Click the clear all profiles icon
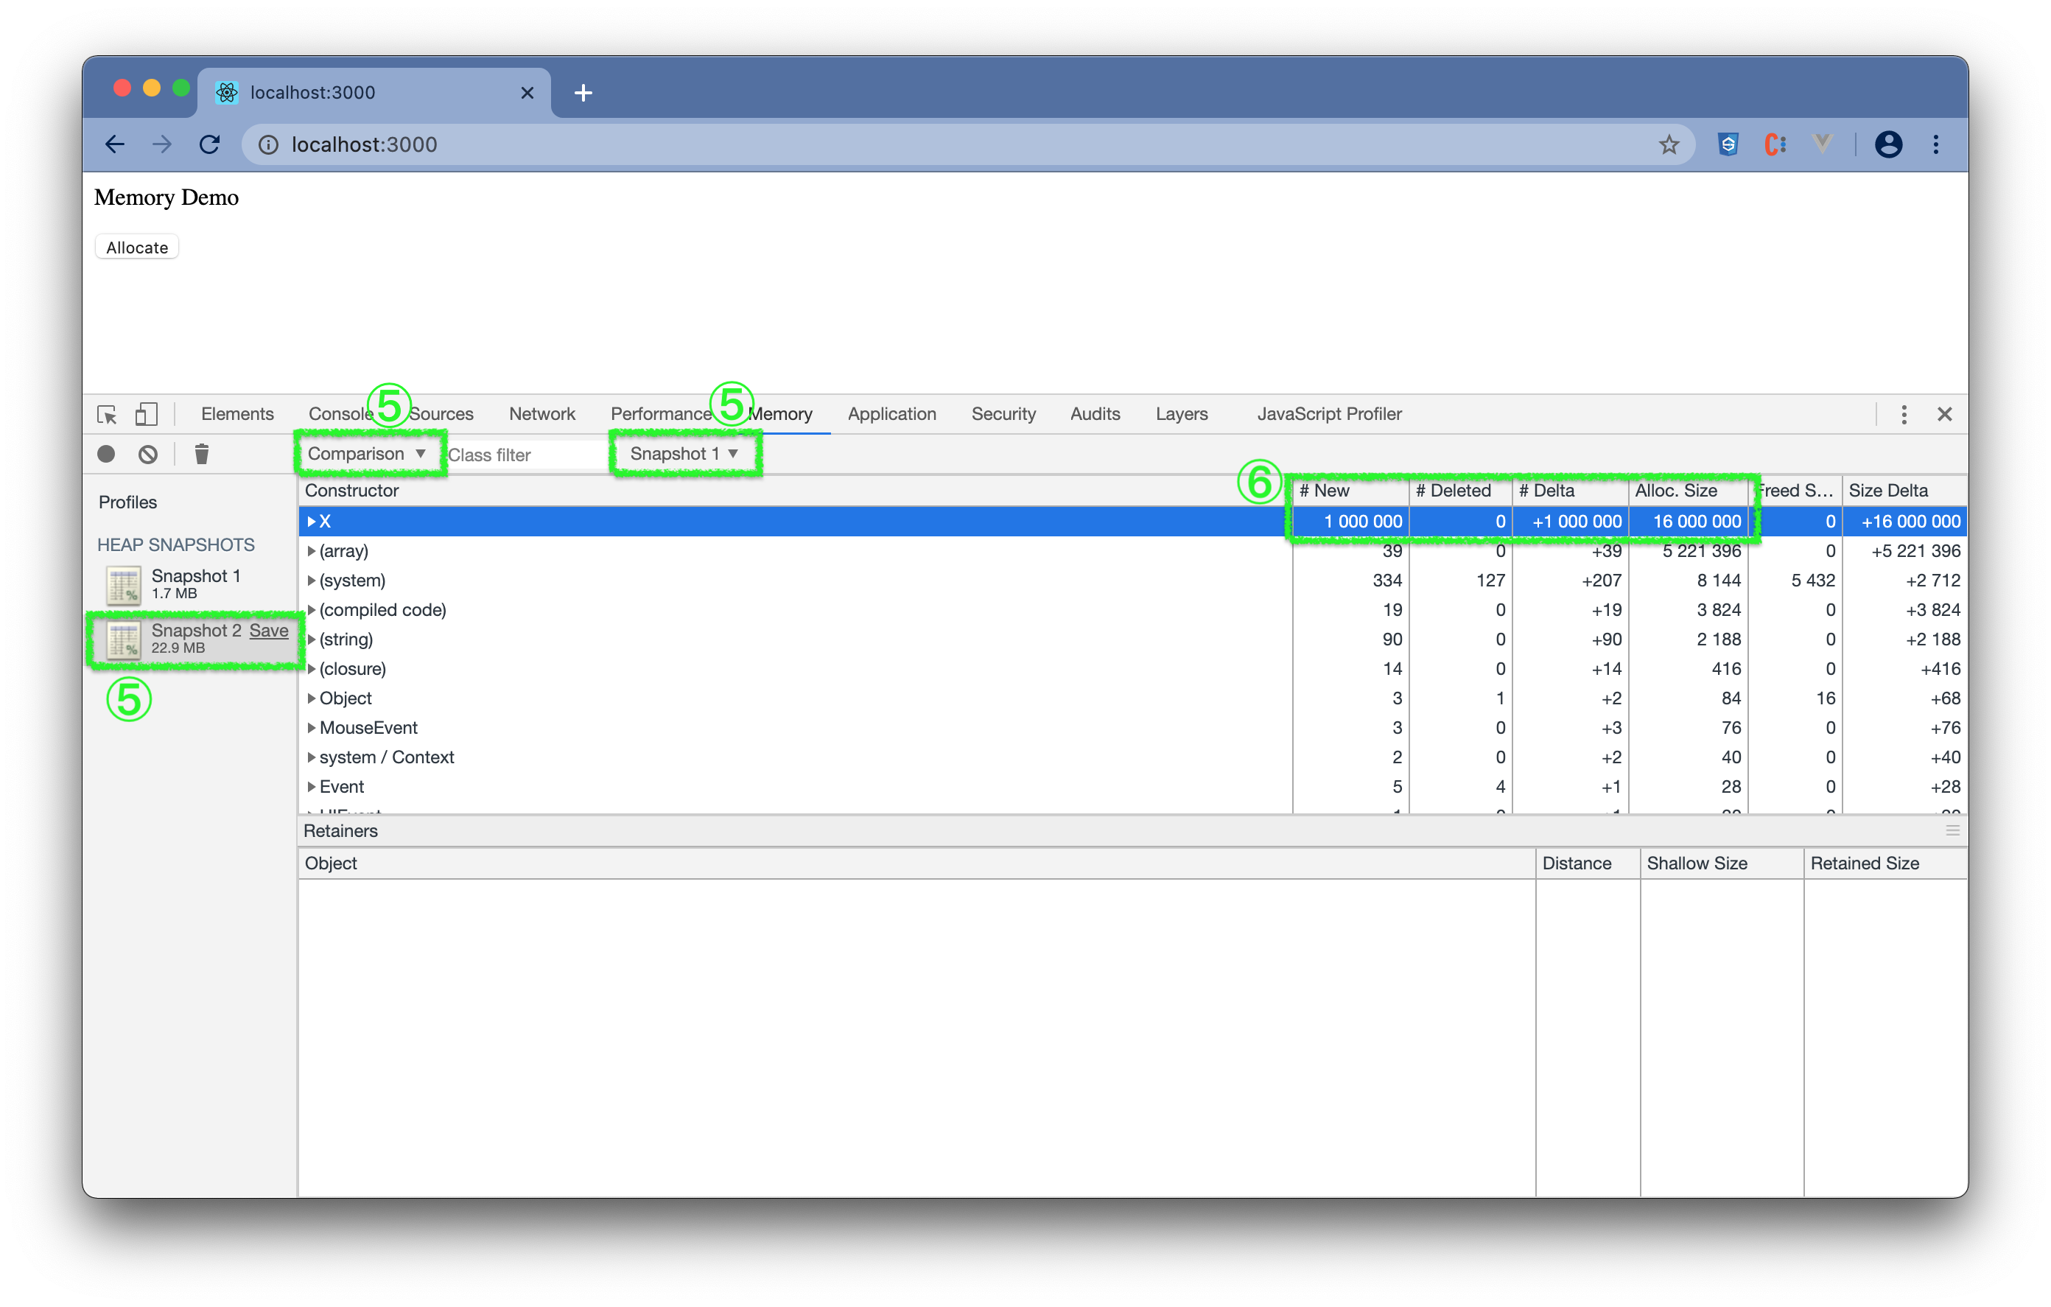This screenshot has width=2051, height=1307. (x=148, y=454)
